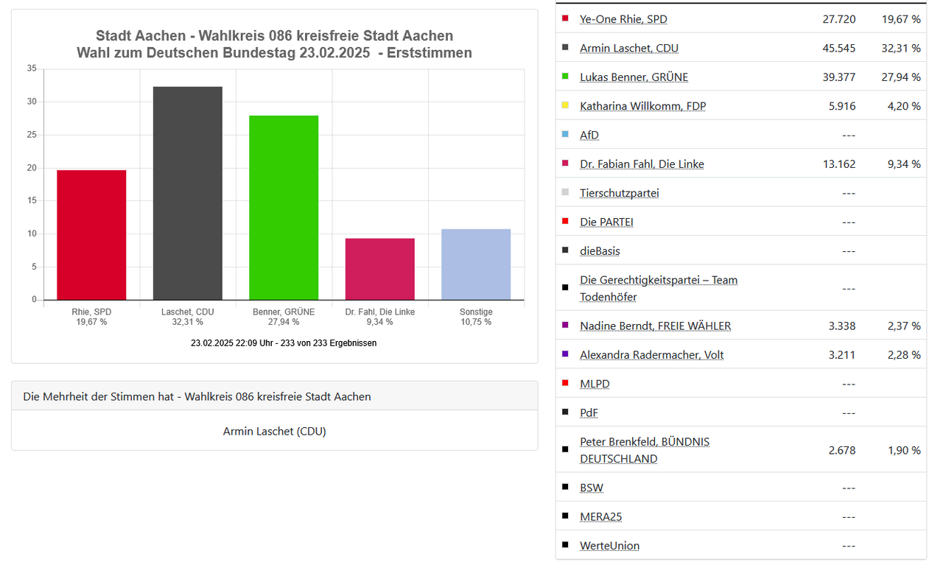Click the Benner, GRÜNE axis label

(x=284, y=317)
